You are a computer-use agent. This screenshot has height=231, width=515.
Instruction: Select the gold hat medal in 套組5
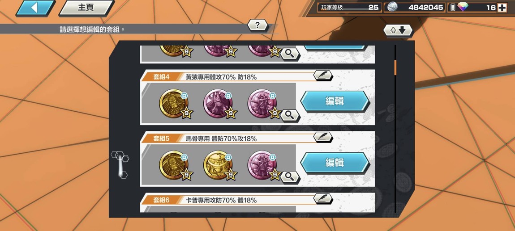click(x=219, y=165)
